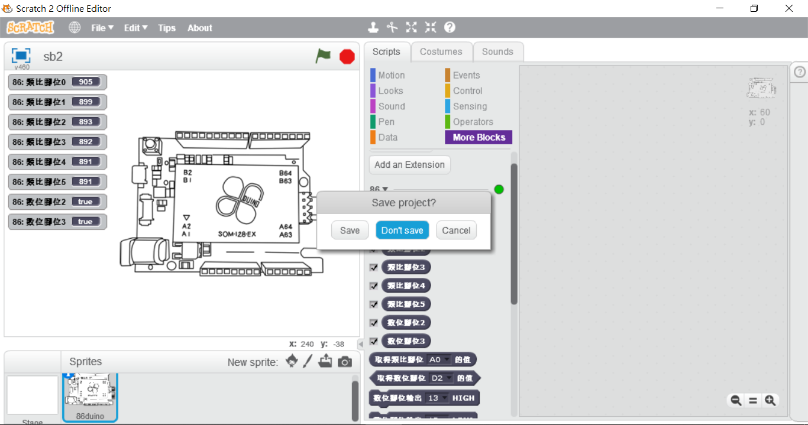Click the 類比腳位2 stage monitor showing 893
This screenshot has width=808, height=425.
coord(57,122)
